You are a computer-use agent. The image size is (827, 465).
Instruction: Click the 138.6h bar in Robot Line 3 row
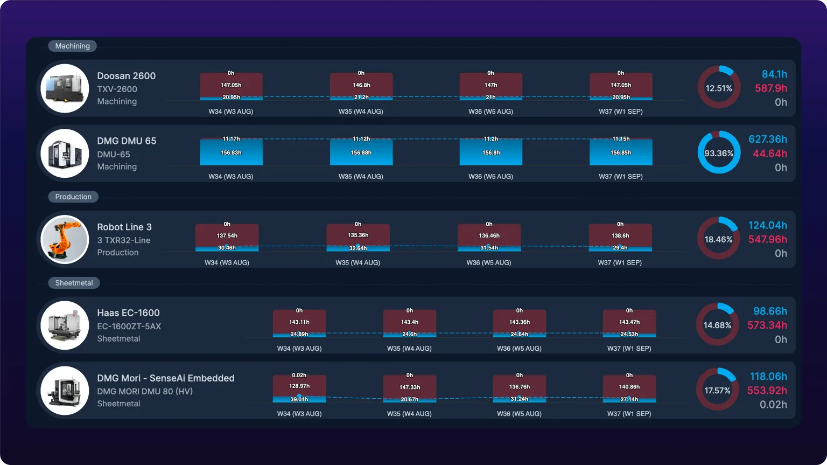pos(620,236)
